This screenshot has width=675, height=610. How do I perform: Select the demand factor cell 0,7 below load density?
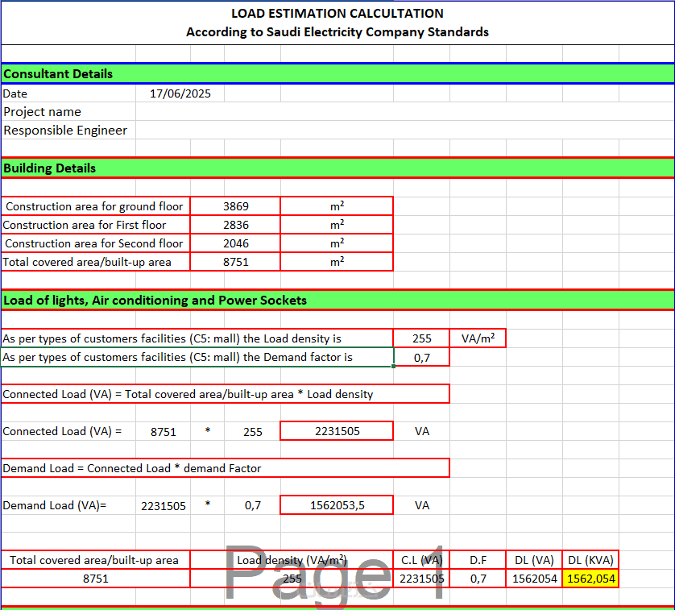(421, 358)
